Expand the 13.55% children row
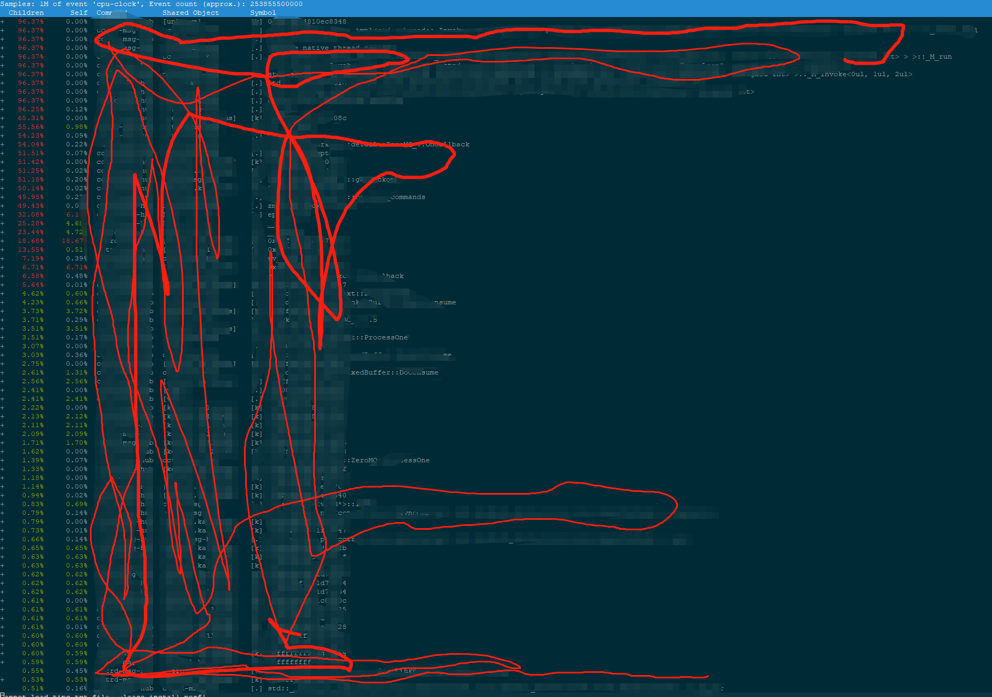 coord(2,250)
